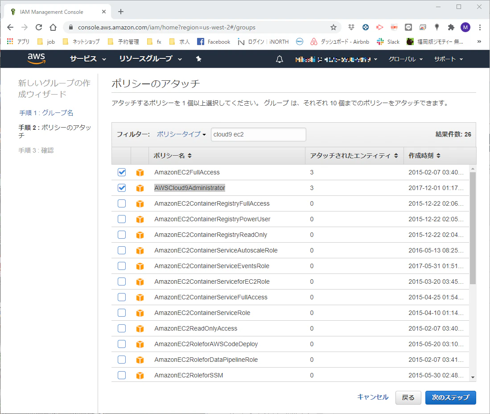Screen dimensions: 490x414
Task: Click the scrollbar down arrow of policy list
Action: 473,377
